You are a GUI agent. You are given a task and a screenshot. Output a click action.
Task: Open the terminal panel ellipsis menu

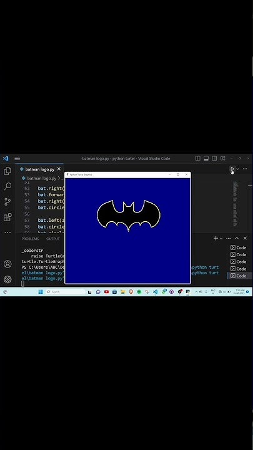229,238
